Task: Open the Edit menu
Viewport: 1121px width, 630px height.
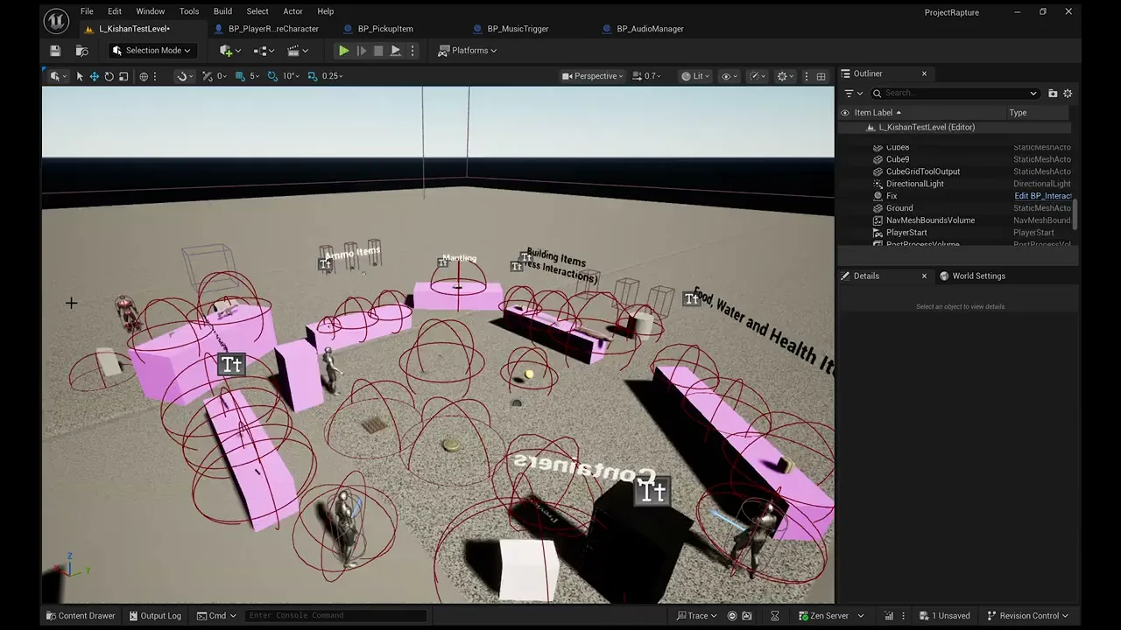Action: click(115, 11)
